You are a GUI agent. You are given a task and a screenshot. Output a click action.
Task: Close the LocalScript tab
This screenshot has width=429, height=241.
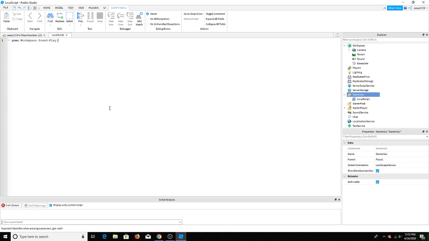[x=66, y=35]
